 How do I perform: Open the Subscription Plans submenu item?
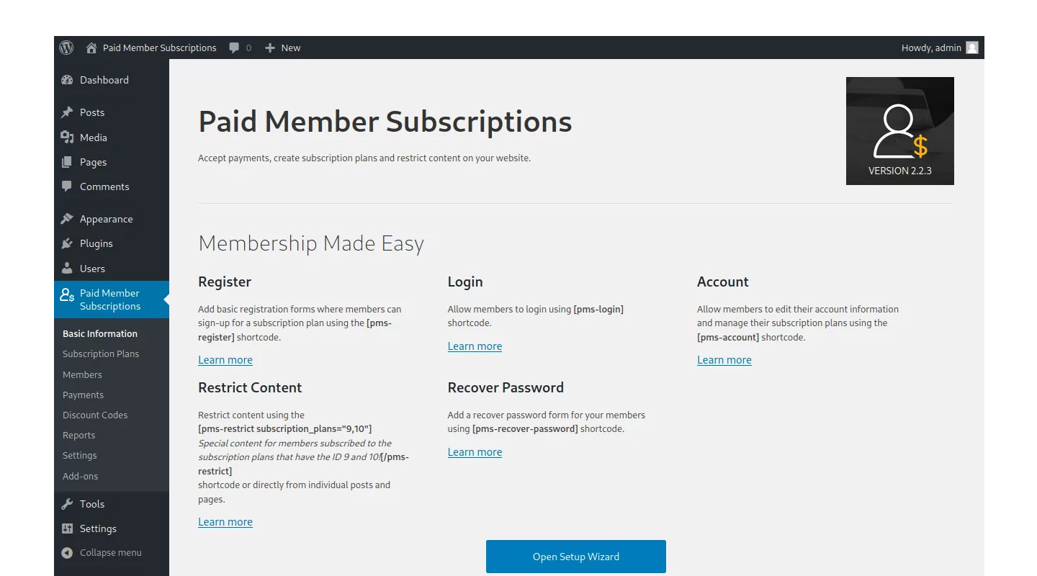point(101,354)
